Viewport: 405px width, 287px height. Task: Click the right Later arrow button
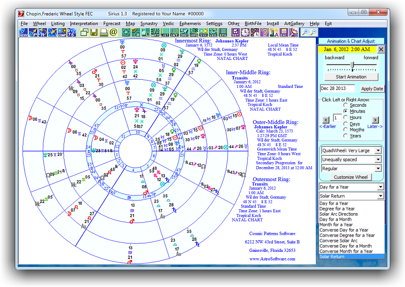pyautogui.click(x=375, y=120)
